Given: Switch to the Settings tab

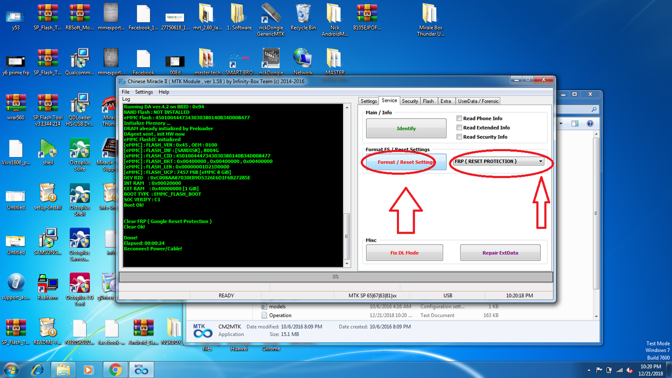Looking at the screenshot, I should pyautogui.click(x=369, y=101).
